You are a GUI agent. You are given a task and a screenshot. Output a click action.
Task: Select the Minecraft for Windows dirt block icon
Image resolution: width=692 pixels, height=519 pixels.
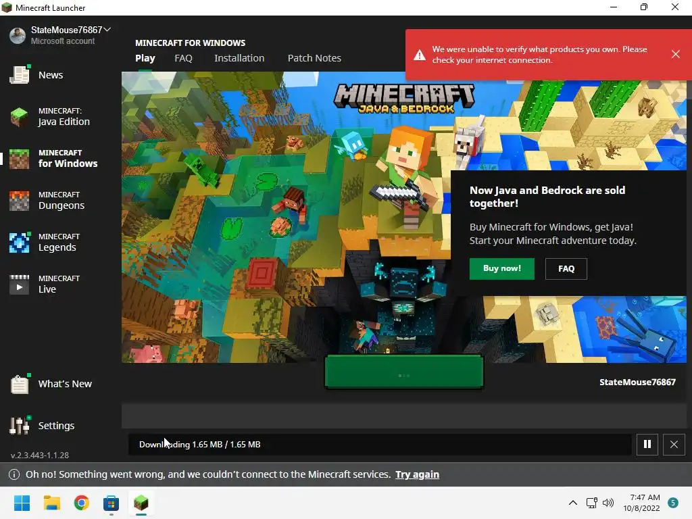point(20,159)
